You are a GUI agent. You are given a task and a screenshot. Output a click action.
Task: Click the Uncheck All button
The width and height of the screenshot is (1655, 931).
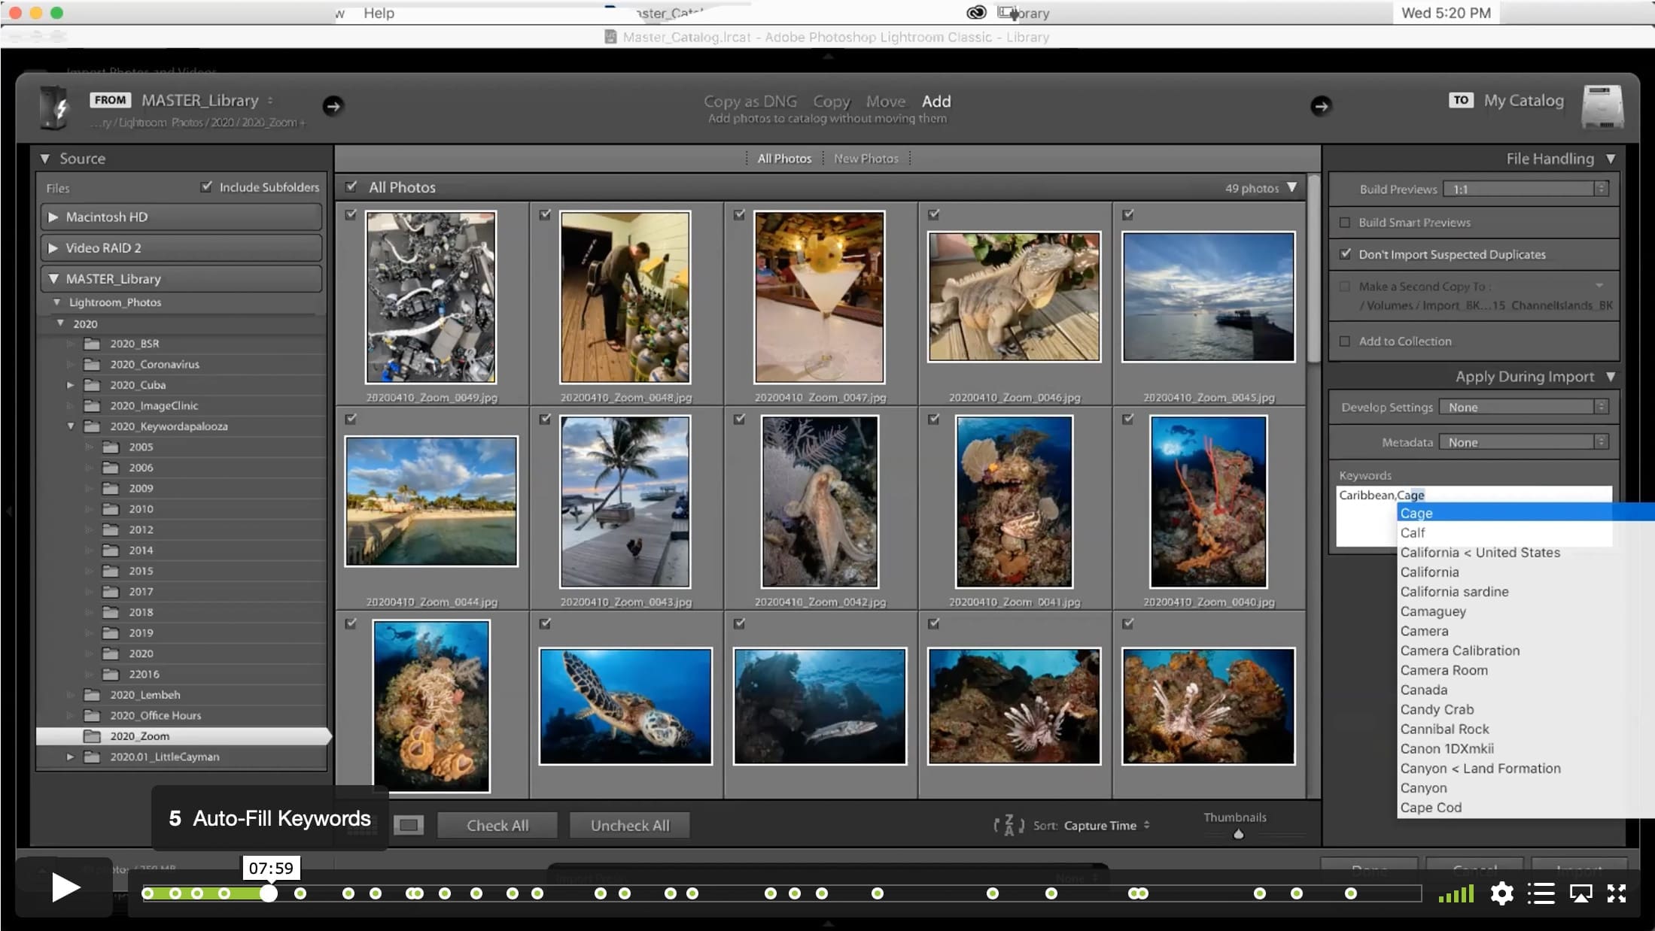coord(630,825)
